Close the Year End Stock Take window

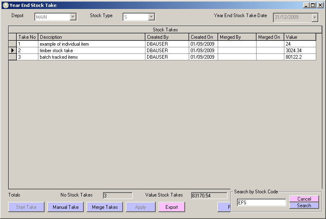[x=320, y=5]
